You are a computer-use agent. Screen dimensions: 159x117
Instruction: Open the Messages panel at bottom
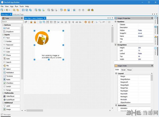(x=6, y=115)
